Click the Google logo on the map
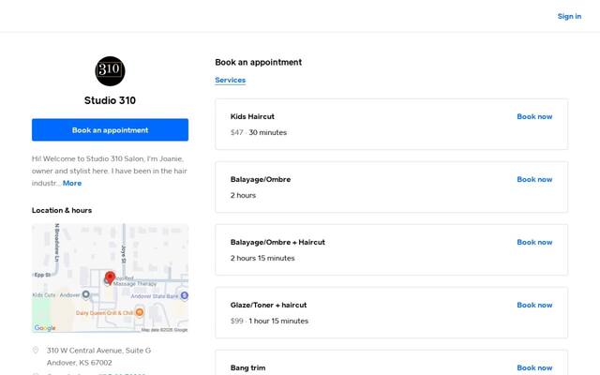This screenshot has height=375, width=600. [45, 327]
